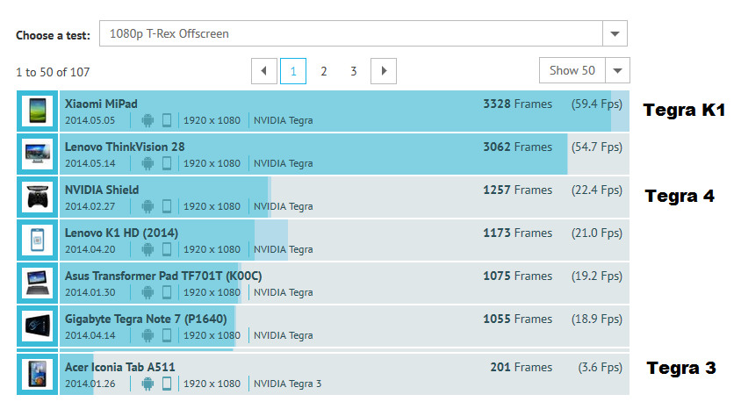Open Gigabyte Tegra Note 7 (P1640) link
Image resolution: width=741 pixels, height=409 pixels.
146,319
